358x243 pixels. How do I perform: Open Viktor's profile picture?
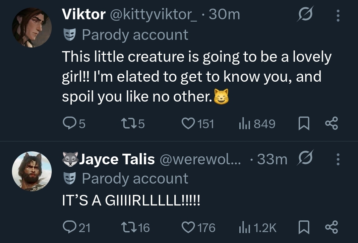[x=32, y=28]
